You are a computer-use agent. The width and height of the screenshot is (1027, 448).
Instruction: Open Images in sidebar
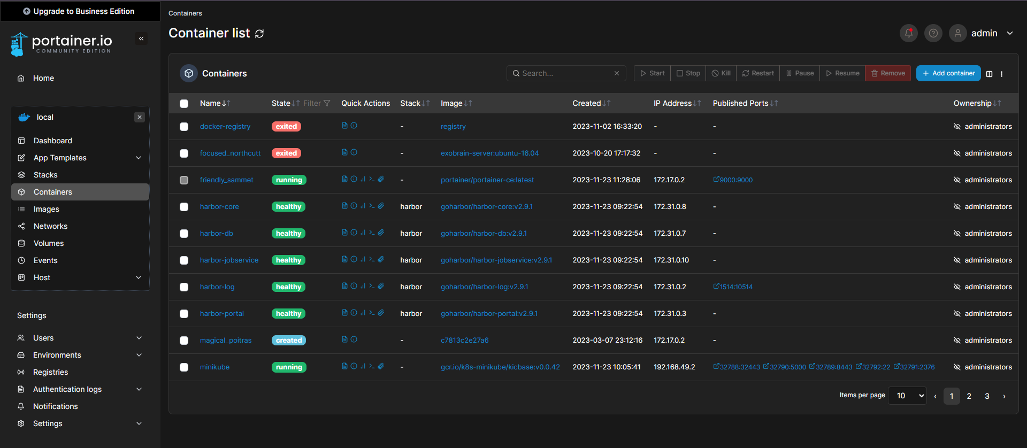click(x=80, y=209)
